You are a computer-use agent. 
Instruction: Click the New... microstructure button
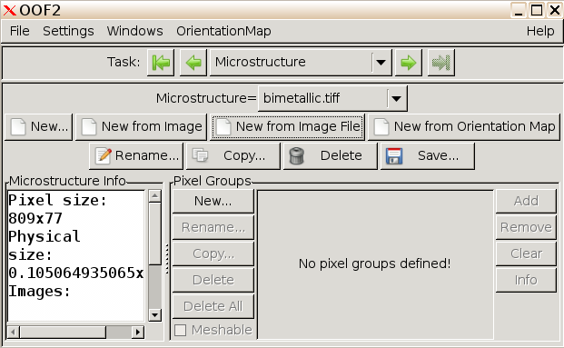point(38,127)
